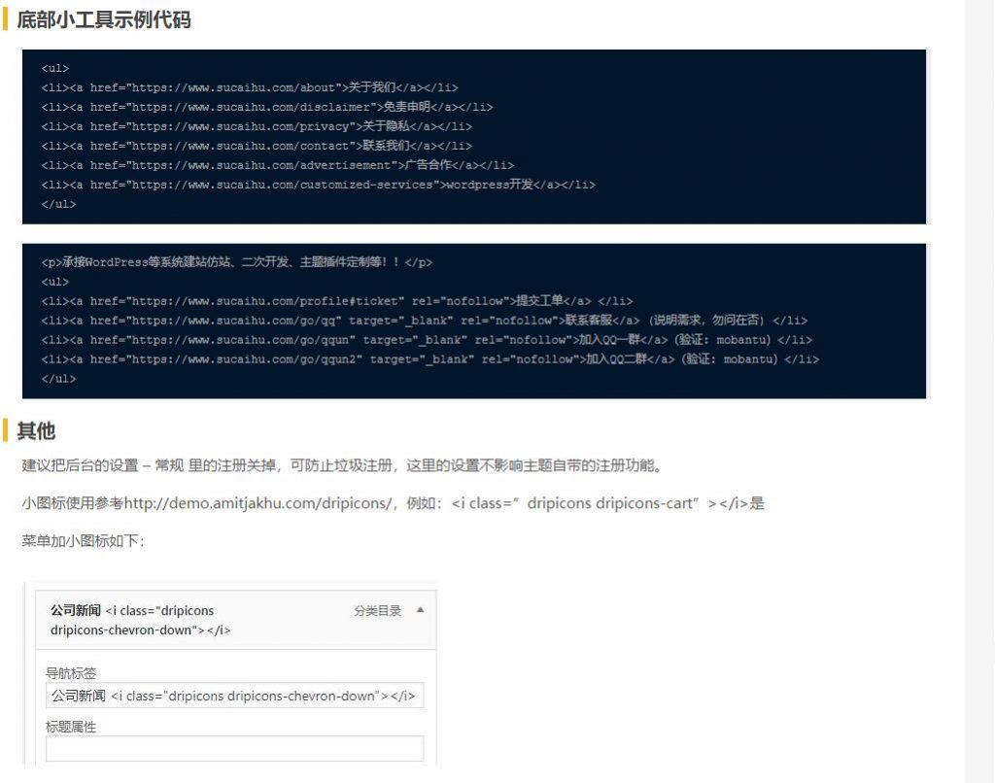Click the code line containing 广告合作
Viewport: 995px width, 783px height.
tap(277, 165)
